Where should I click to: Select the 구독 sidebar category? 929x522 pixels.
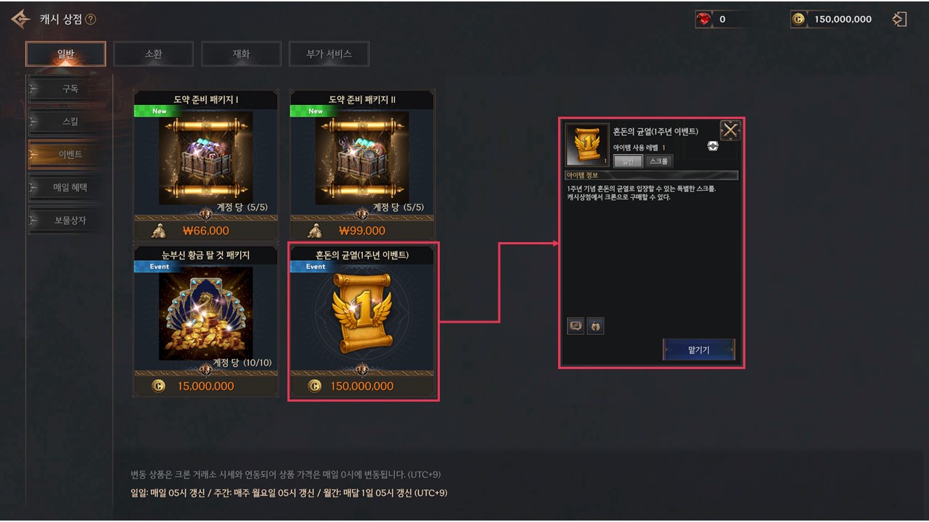(x=70, y=89)
